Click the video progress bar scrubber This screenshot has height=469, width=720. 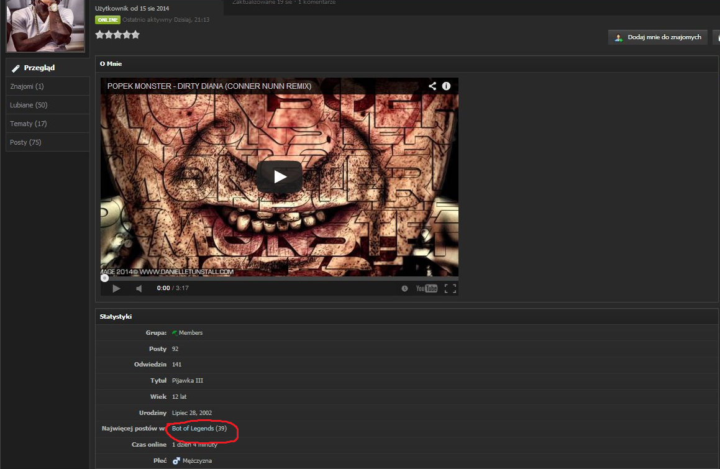pyautogui.click(x=105, y=278)
